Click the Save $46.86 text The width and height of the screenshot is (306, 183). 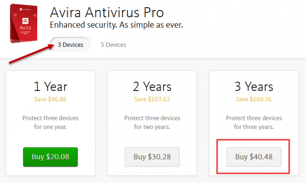[x=50, y=99]
